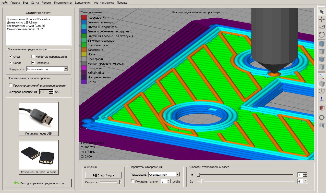The image size is (326, 193).
Task: Click the Скорость speed slider handle
Action: coord(118,182)
